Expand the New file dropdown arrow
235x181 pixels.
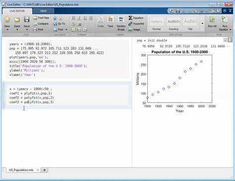click(7, 30)
